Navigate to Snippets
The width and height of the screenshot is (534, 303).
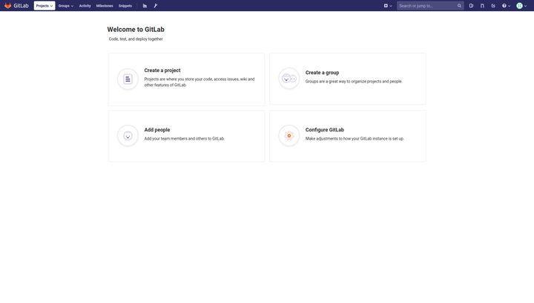(125, 6)
